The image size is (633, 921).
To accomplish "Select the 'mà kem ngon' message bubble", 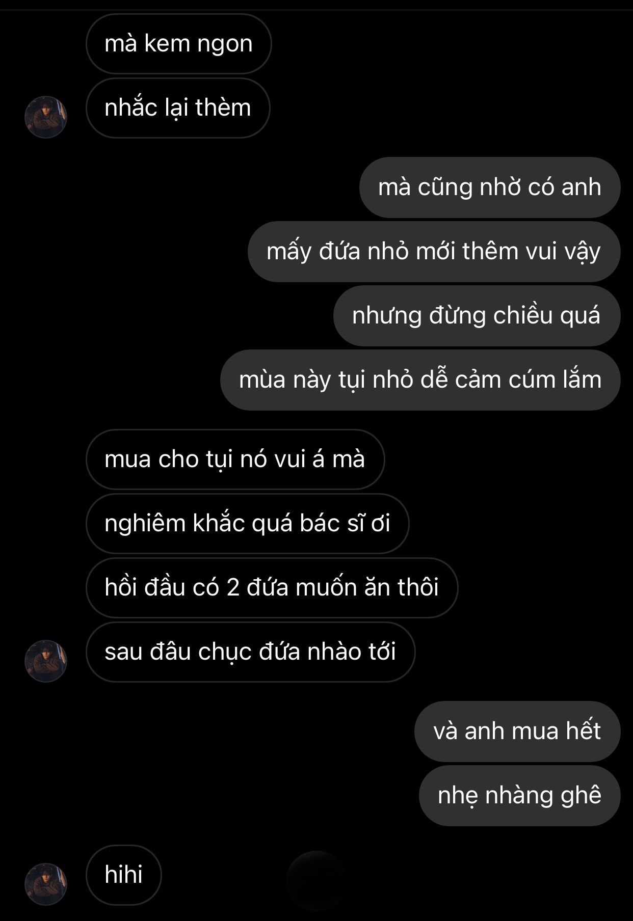I will [x=178, y=44].
